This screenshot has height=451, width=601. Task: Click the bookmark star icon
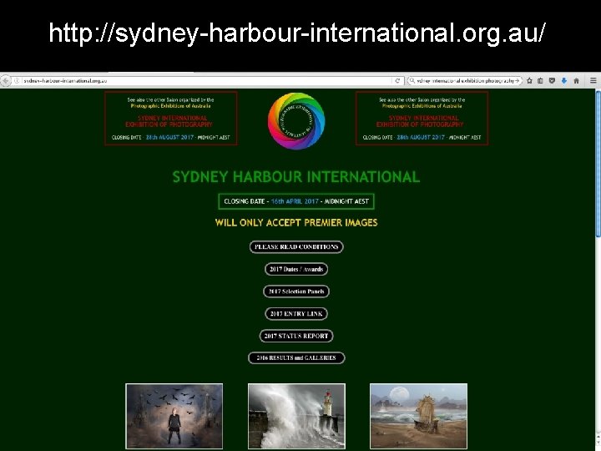529,80
